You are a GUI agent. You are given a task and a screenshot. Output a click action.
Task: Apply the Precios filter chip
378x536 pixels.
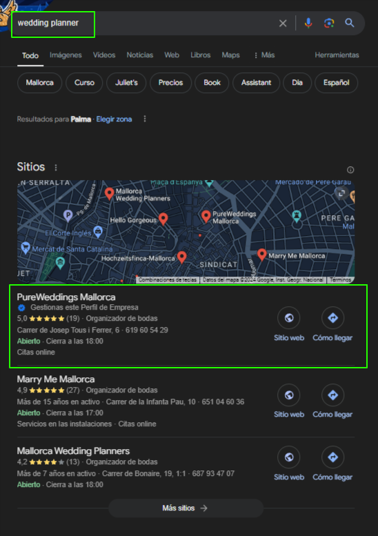coord(170,83)
